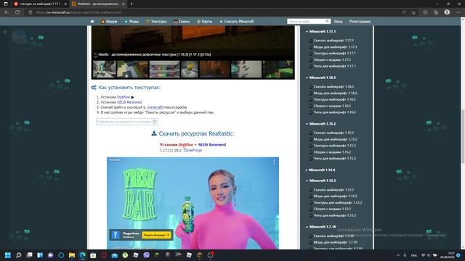Open the Windows Start menu
This screenshot has width=465, height=261.
(x=8, y=255)
